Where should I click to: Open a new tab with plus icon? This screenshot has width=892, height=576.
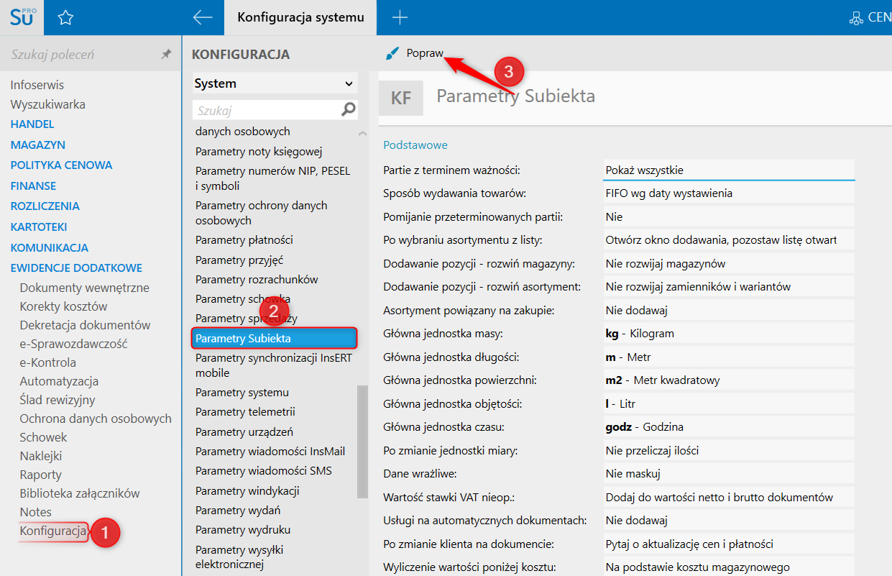[x=400, y=17]
